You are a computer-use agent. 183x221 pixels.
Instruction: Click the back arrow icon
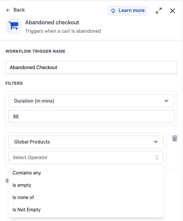pos(8,10)
